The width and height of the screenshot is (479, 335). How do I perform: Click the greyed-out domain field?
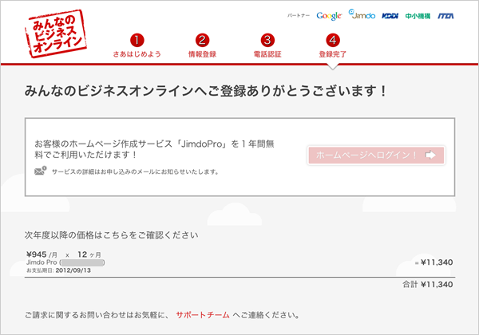coord(82,262)
